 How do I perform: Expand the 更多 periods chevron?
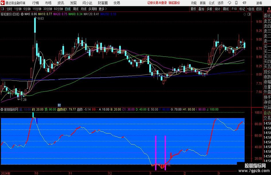[x=106, y=9]
